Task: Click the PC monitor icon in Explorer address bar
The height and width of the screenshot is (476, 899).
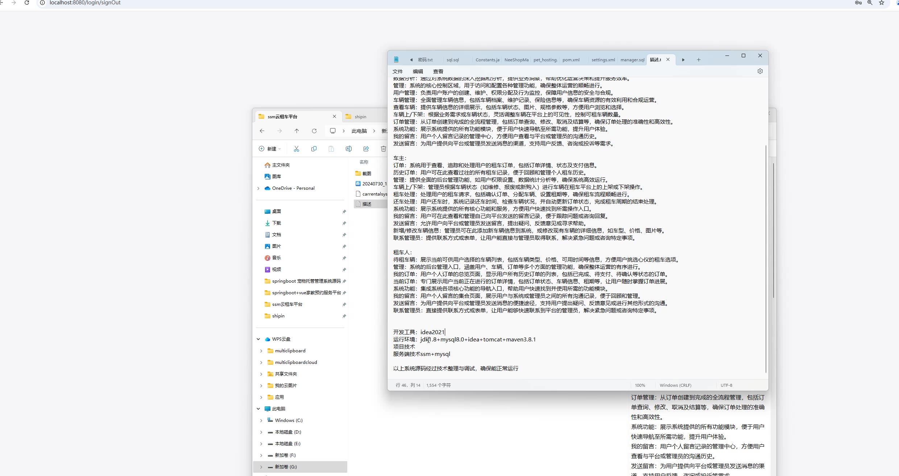Action: [333, 131]
